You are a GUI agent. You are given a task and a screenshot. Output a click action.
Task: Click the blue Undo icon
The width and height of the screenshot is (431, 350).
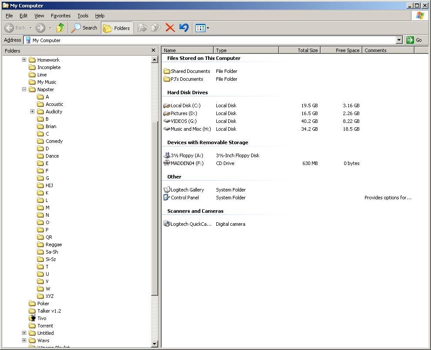[x=184, y=28]
